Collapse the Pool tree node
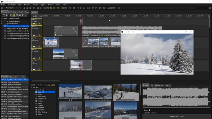 pyautogui.click(x=32, y=88)
